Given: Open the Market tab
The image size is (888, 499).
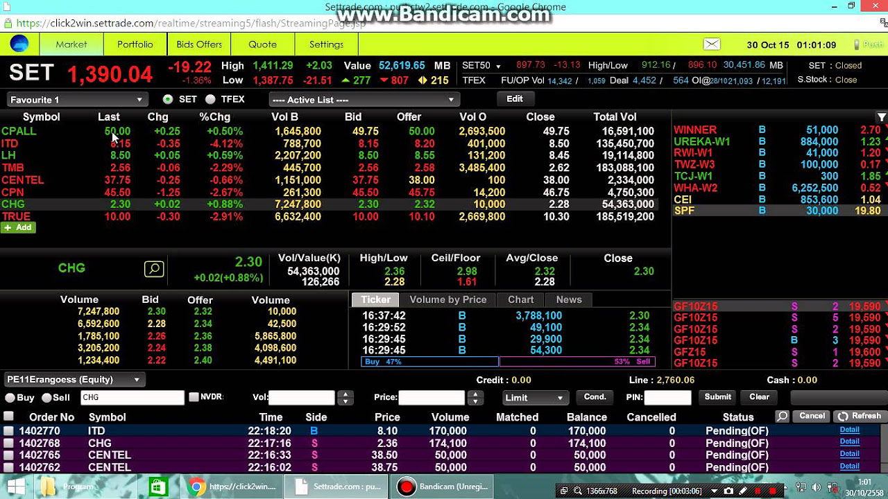Looking at the screenshot, I should [x=71, y=44].
